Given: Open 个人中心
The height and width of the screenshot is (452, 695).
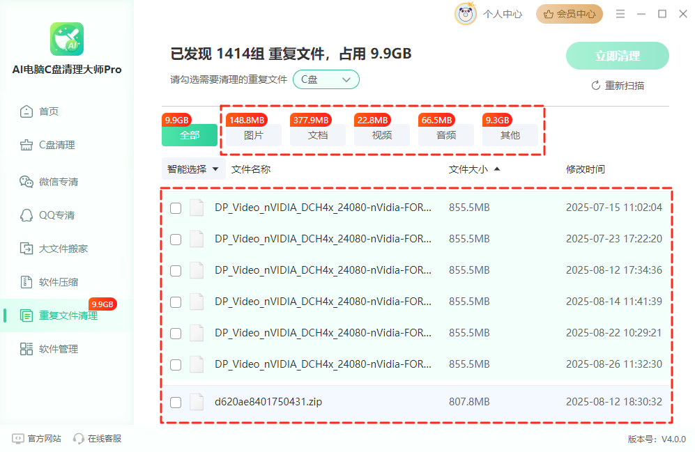Looking at the screenshot, I should (503, 14).
